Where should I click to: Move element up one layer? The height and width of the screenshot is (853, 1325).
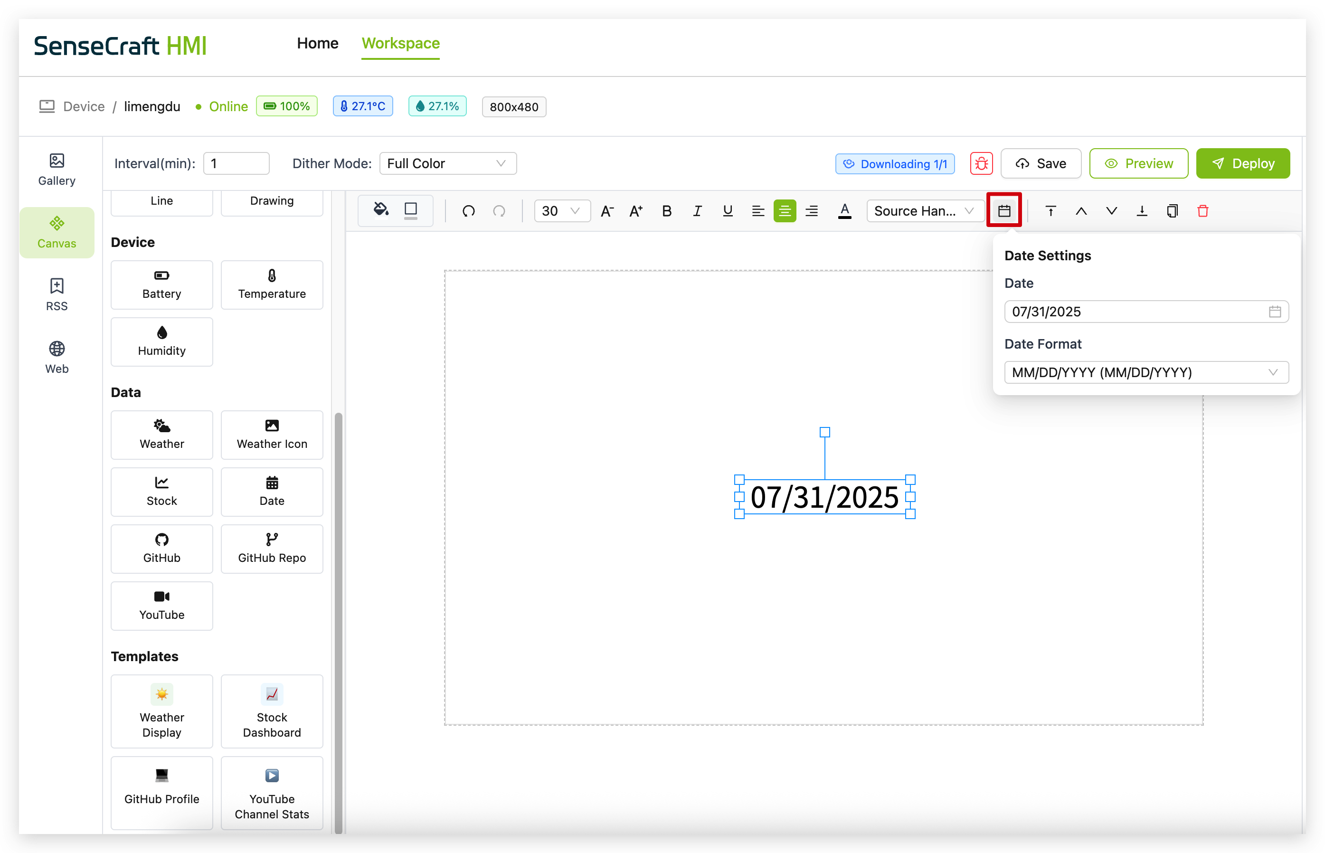click(x=1081, y=211)
